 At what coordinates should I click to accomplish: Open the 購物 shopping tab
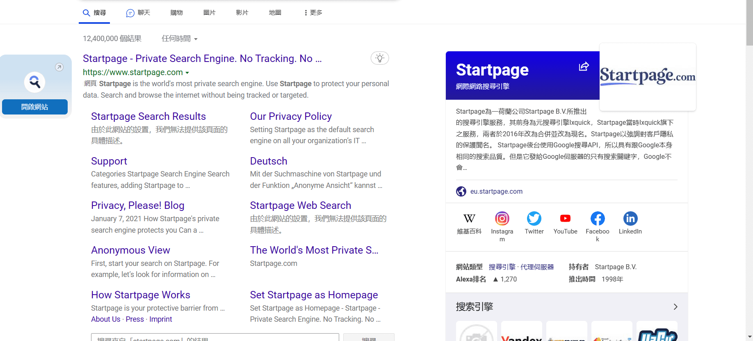coord(177,13)
